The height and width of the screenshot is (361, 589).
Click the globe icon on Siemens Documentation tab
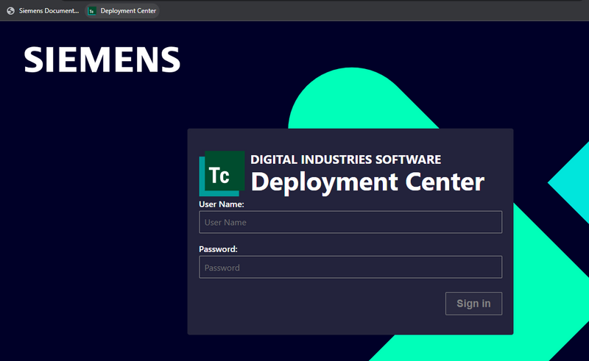pyautogui.click(x=11, y=11)
